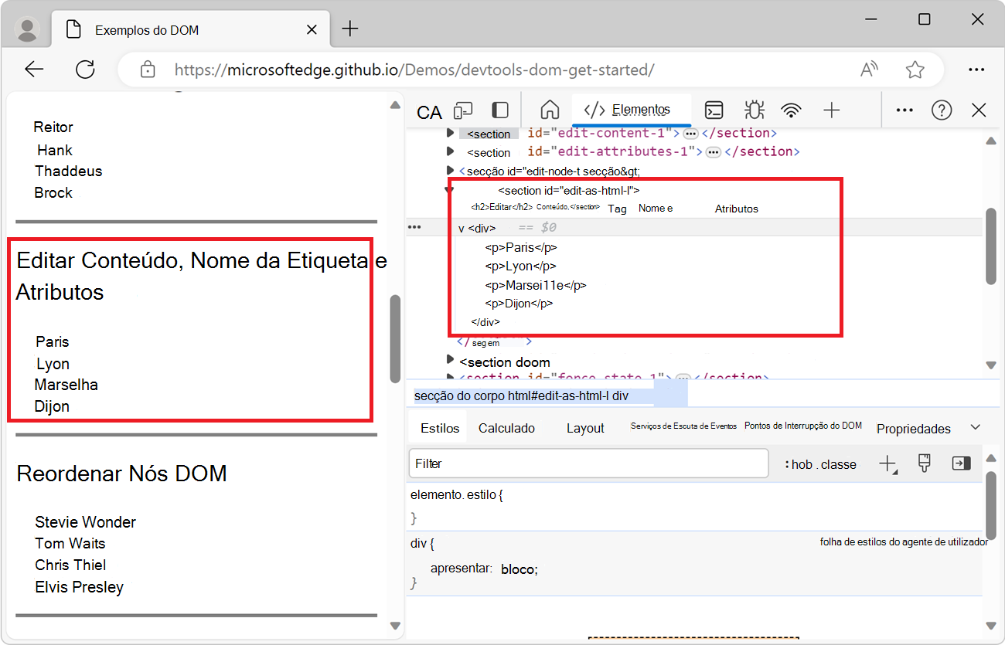Screen dimensions: 1005x645
Task: Click the DevTools customize ellipsis menu
Action: click(904, 110)
